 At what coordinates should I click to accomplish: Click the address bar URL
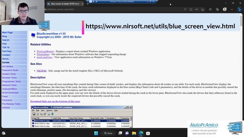[59, 10]
